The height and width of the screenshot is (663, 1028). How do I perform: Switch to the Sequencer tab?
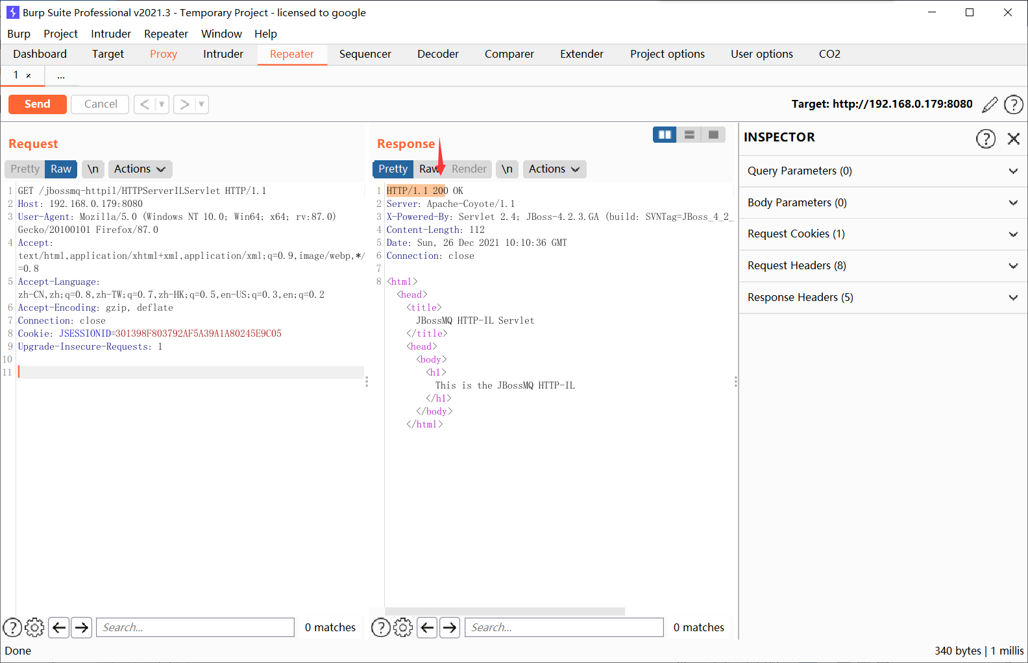[365, 54]
